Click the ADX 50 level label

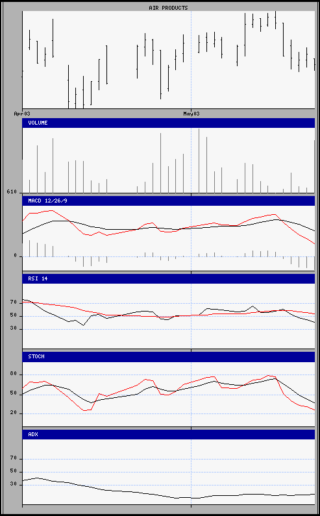(13, 471)
